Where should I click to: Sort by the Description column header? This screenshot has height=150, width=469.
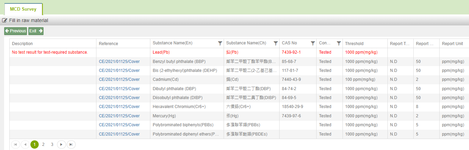[22, 44]
